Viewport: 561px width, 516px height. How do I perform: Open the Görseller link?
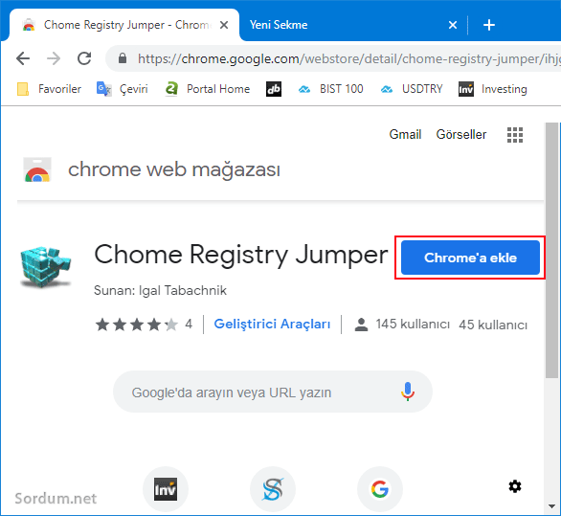click(x=461, y=135)
